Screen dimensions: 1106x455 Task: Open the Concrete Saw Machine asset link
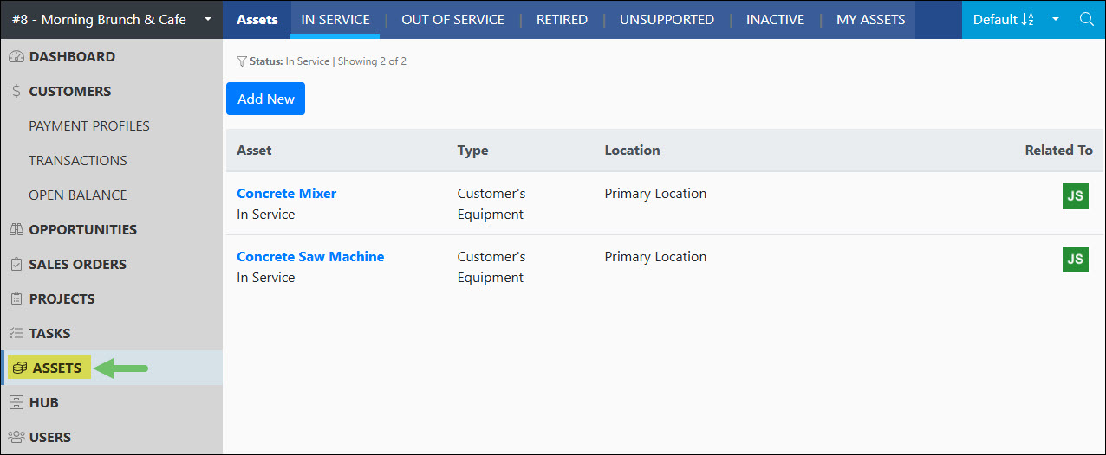click(x=310, y=257)
